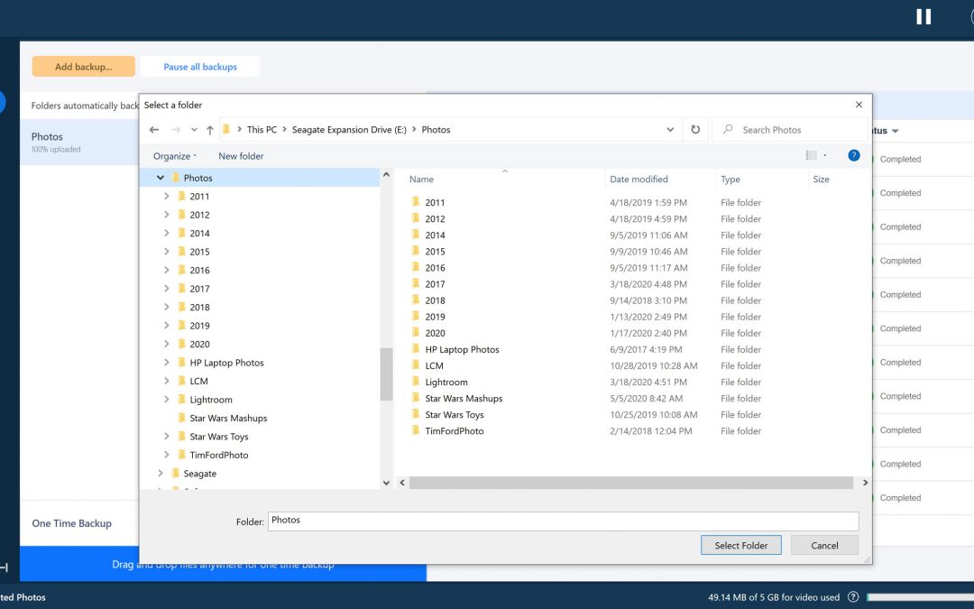
Task: Open the blue help question mark icon
Action: point(853,155)
